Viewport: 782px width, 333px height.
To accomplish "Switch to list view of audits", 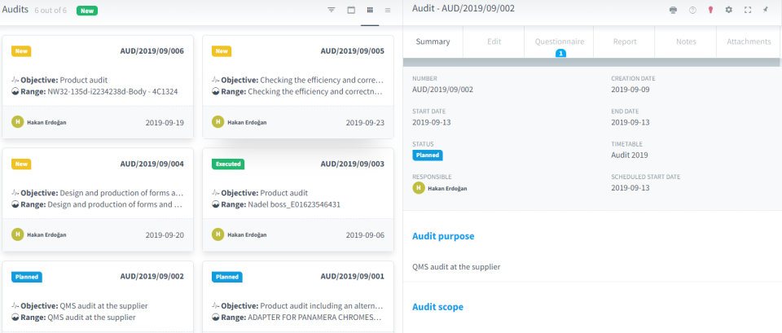I will (388, 10).
